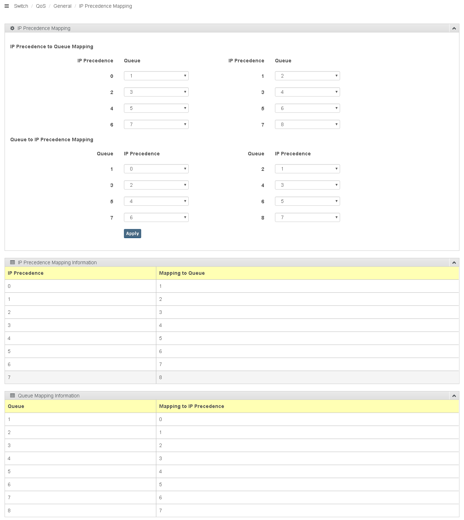Image resolution: width=464 pixels, height=520 pixels.
Task: Collapse the IP Precedence Mapping panel
Action: point(454,28)
